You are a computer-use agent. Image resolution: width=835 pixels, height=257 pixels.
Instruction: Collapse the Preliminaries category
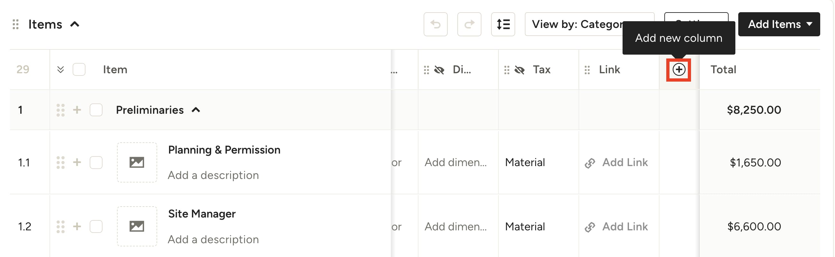196,110
